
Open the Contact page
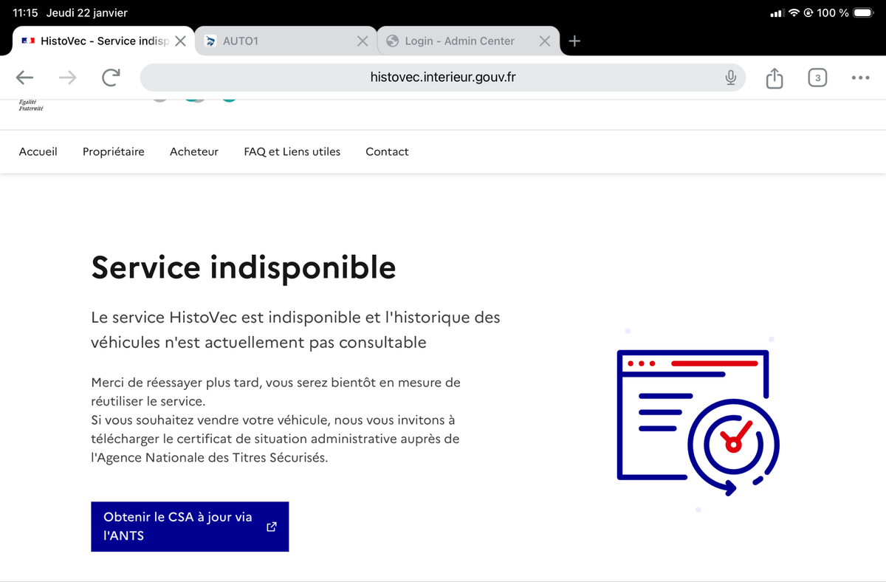coord(387,151)
